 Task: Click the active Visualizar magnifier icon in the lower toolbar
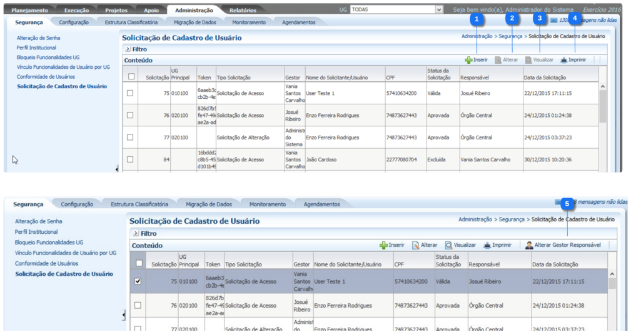[x=448, y=245]
